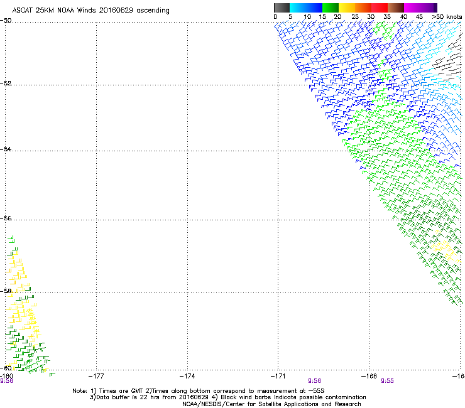Click the '-56' latitude axis label
Image resolution: width=465 pixels, height=408 pixels.
6,218
